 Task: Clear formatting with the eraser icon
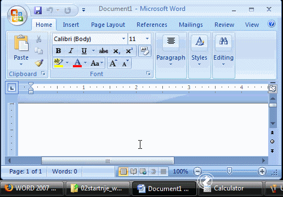click(145, 51)
